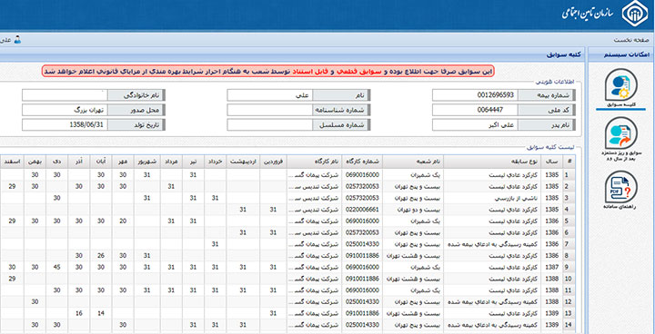The width and height of the screenshot is (655, 334).
Task: Click the خرداد month column header
Action: 215,162
